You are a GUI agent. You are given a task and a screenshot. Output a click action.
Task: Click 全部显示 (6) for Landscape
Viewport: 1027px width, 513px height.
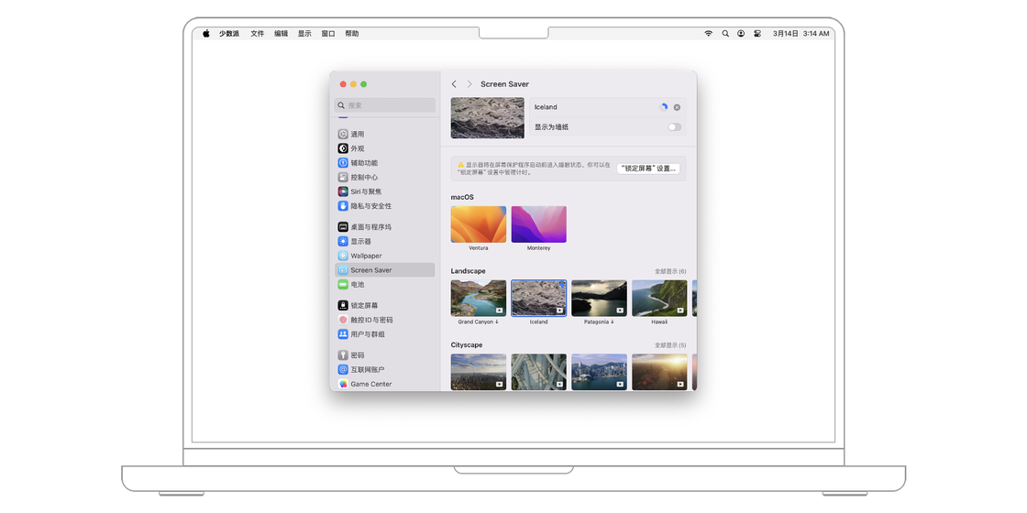(670, 271)
